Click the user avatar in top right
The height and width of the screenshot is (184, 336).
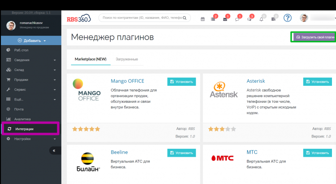click(x=304, y=18)
